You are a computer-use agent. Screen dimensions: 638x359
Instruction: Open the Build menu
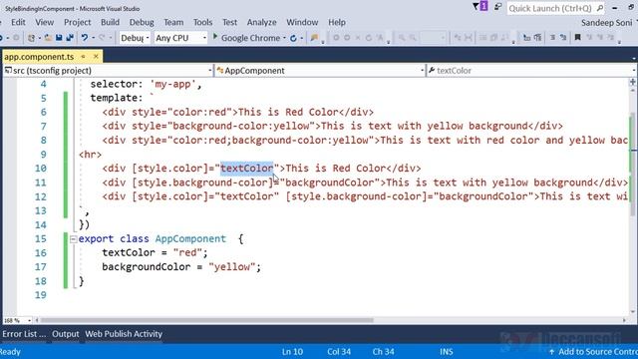pyautogui.click(x=110, y=22)
